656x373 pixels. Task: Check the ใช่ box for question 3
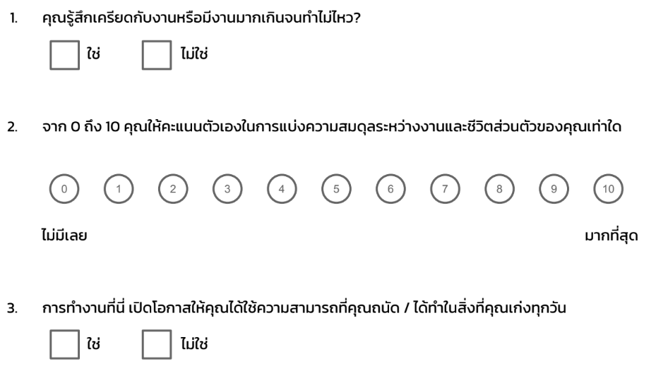pyautogui.click(x=64, y=345)
